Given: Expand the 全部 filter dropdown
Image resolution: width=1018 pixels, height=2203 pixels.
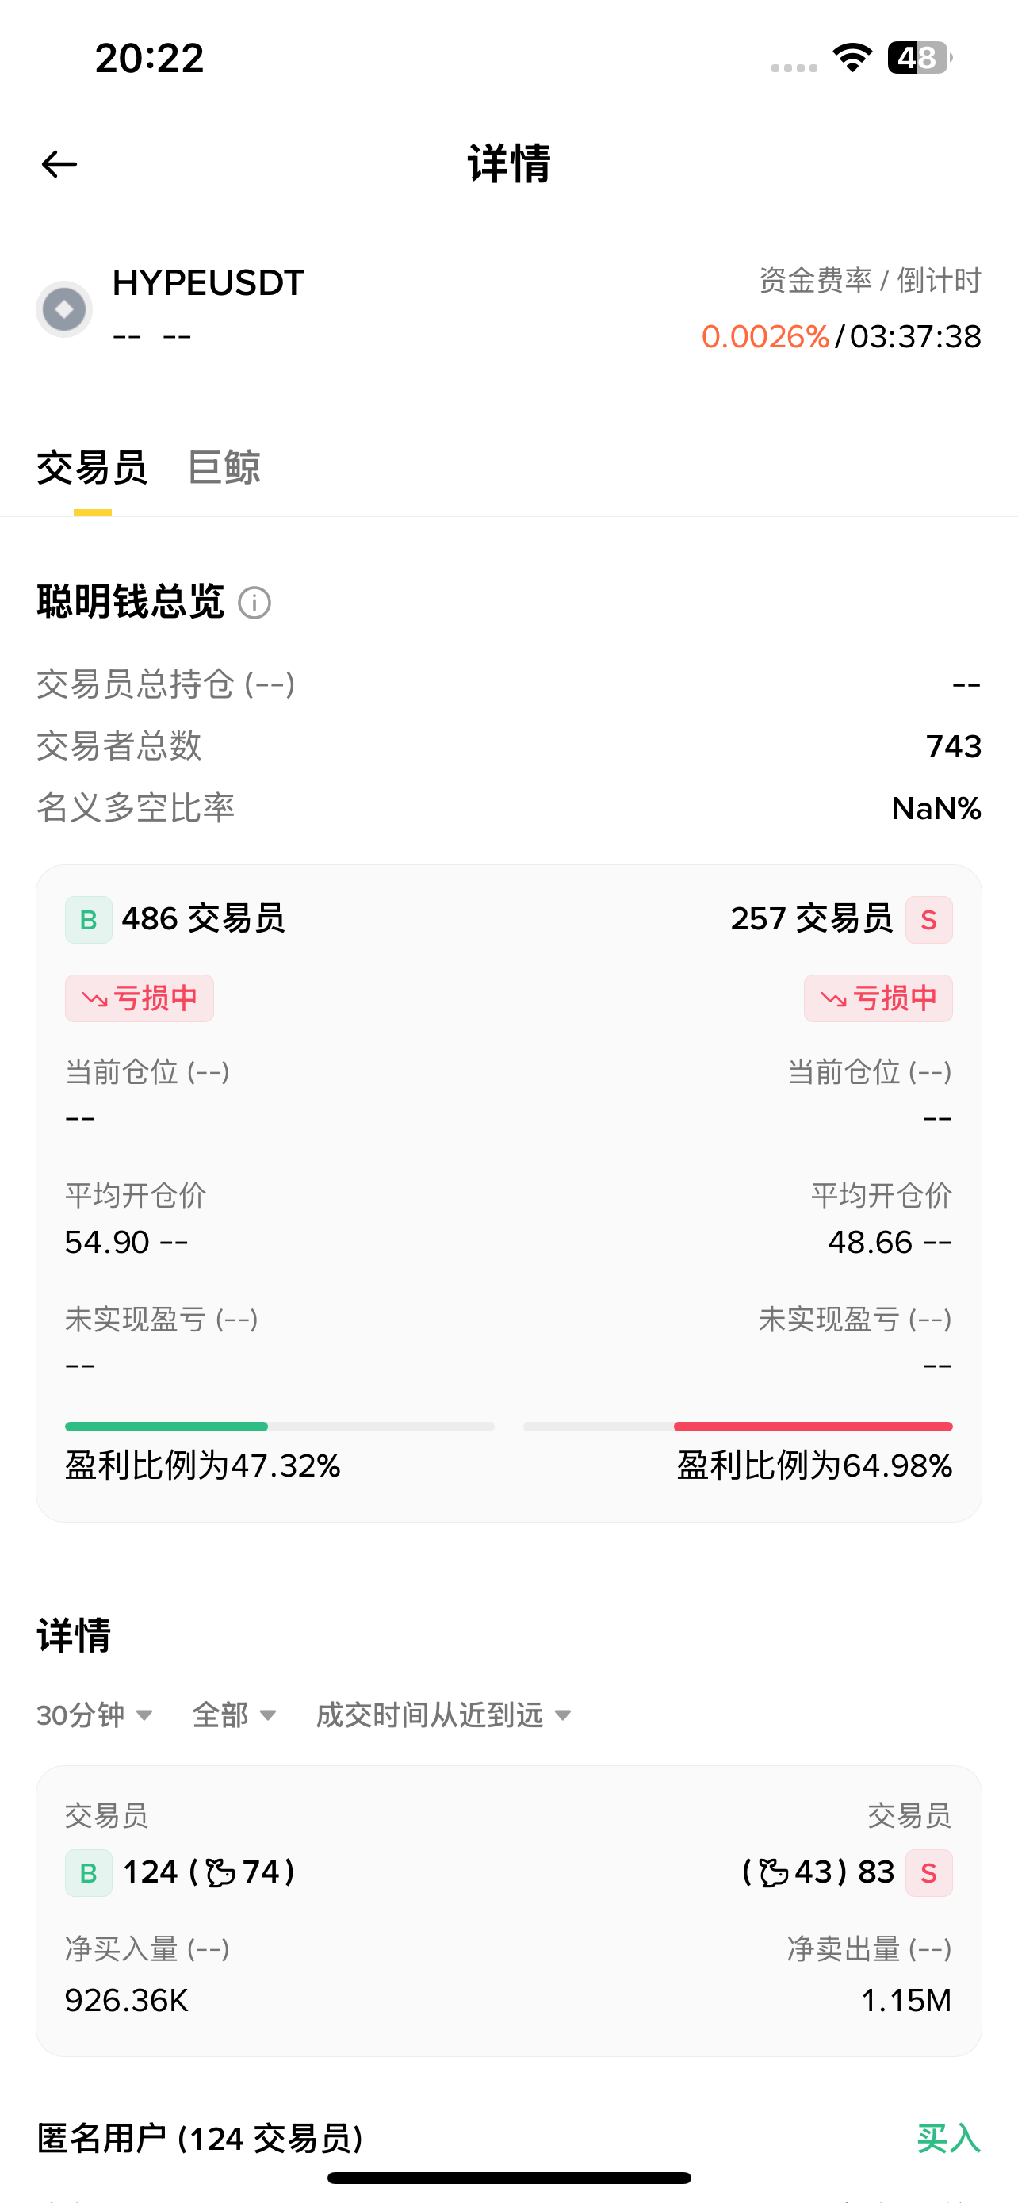Looking at the screenshot, I should 234,1715.
